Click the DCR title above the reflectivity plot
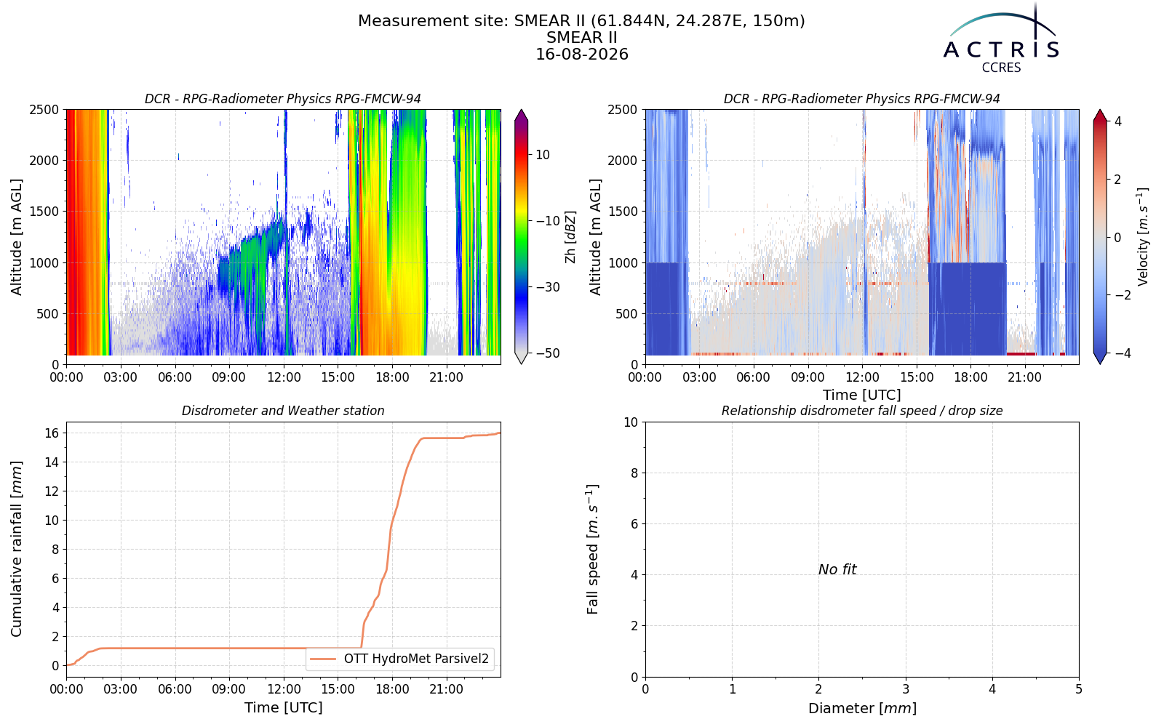 click(283, 99)
